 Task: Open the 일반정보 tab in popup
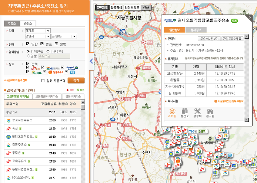[x=174, y=30]
